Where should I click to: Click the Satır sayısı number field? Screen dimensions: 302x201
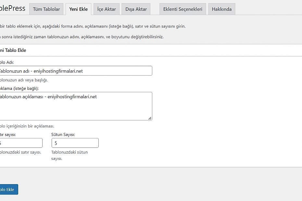click(x=21, y=143)
